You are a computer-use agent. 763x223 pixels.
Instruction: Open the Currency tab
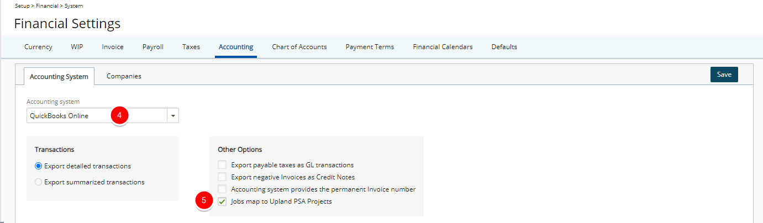38,47
